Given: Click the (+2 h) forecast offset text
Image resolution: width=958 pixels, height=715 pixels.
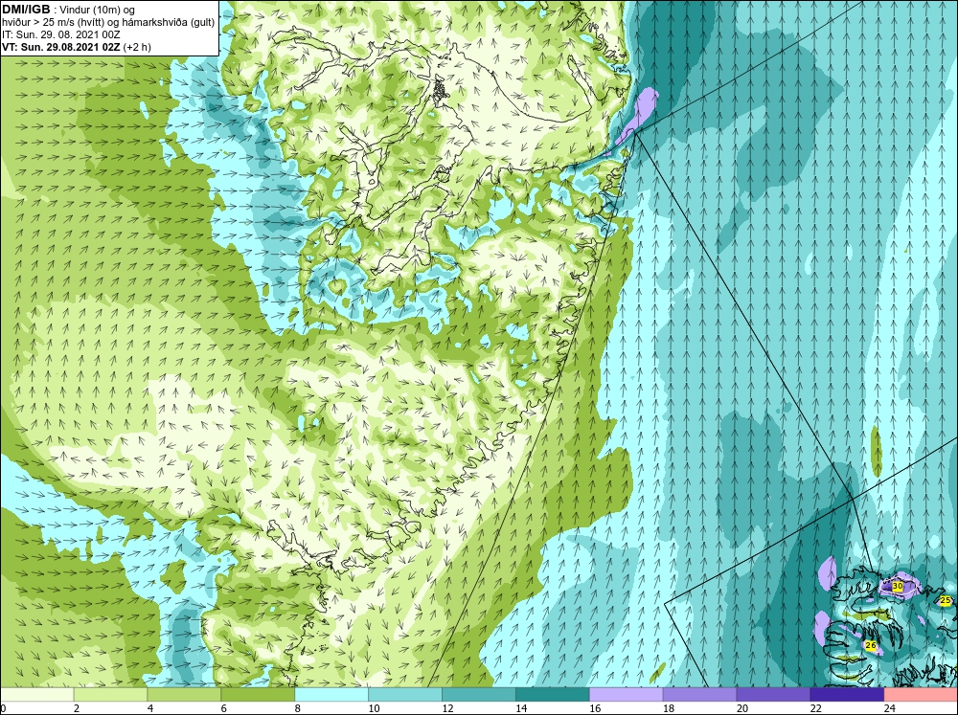Looking at the screenshot, I should pyautogui.click(x=137, y=47).
